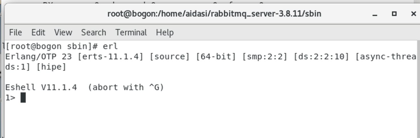Screen dimensions: 420x138
Task: Click the block cursor after the 1> prompt
Action: tap(23, 98)
